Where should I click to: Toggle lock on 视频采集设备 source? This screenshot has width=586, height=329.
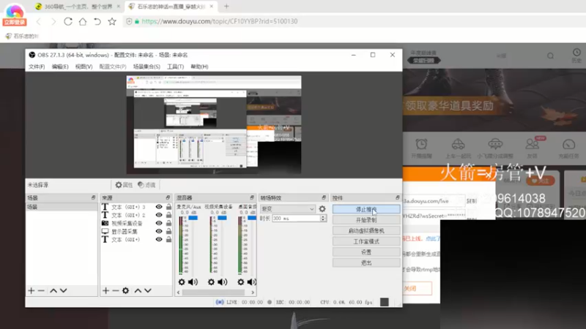[x=169, y=223]
